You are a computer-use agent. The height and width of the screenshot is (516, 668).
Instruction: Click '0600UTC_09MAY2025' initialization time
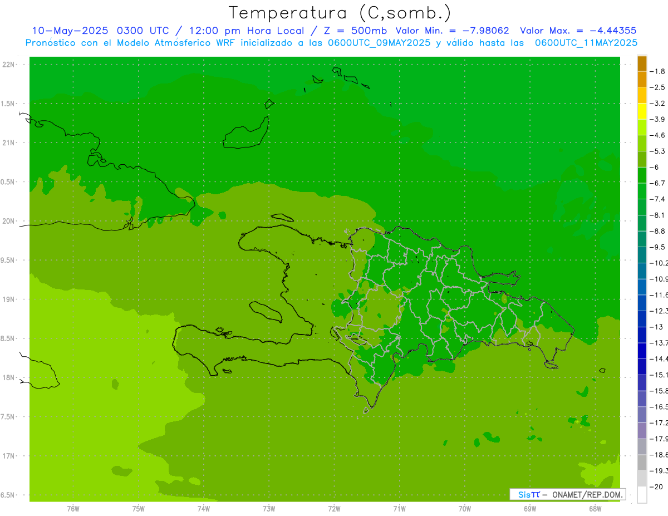378,43
